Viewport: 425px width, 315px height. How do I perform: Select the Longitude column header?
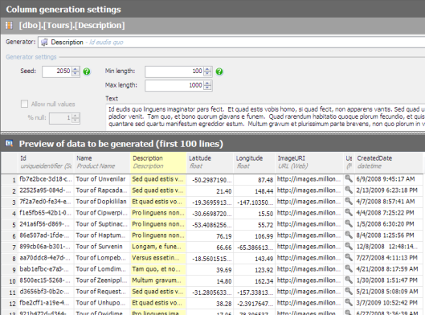point(254,162)
